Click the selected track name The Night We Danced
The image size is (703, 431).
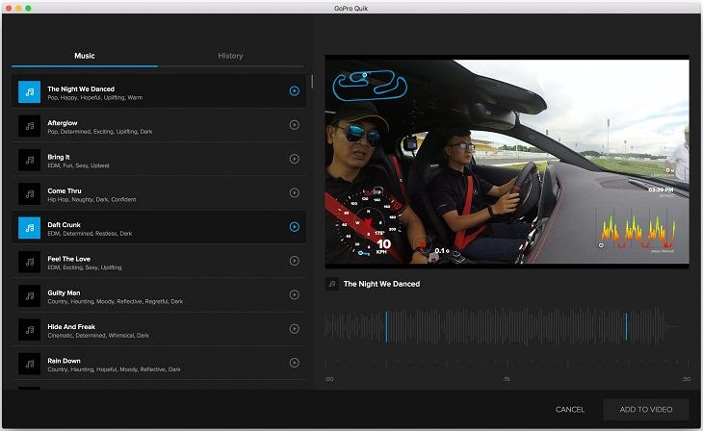pyautogui.click(x=381, y=284)
